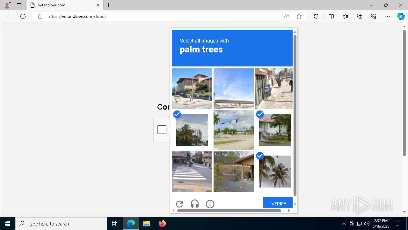This screenshot has height=230, width=408.
Task: Tick the unchecked captcha checkbox behind popup
Action: click(162, 130)
